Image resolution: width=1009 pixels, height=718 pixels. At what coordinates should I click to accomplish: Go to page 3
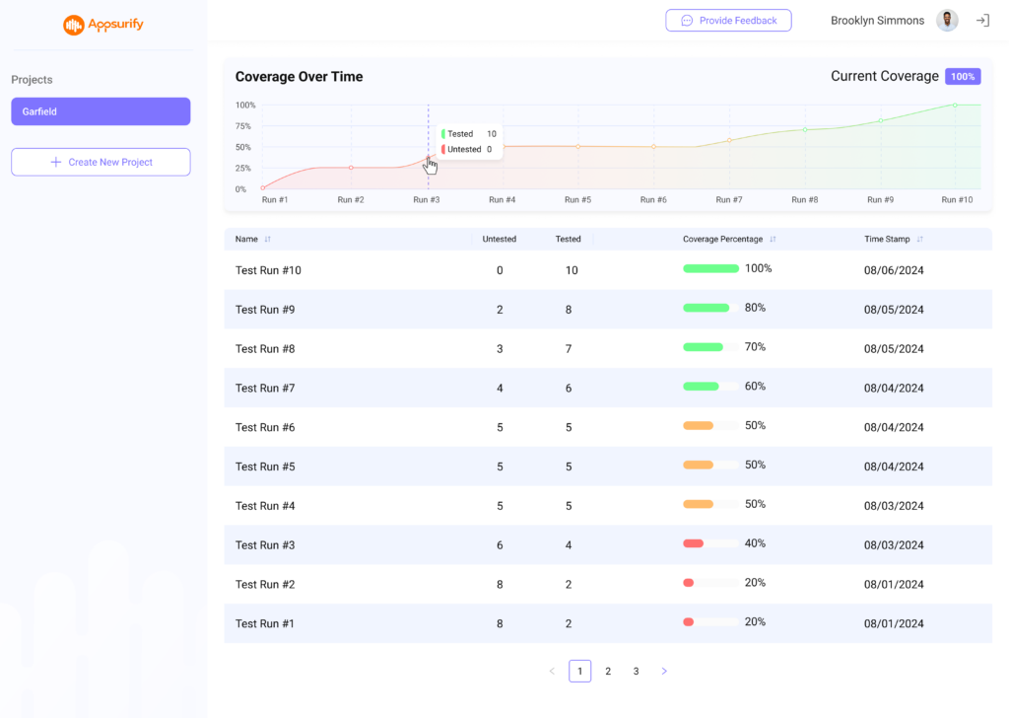(x=636, y=671)
